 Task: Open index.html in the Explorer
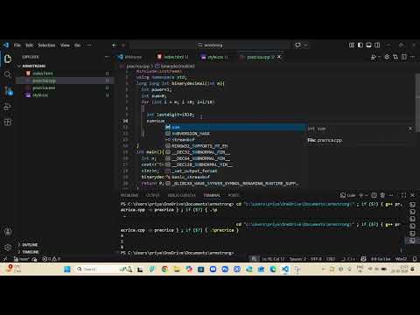point(43,73)
